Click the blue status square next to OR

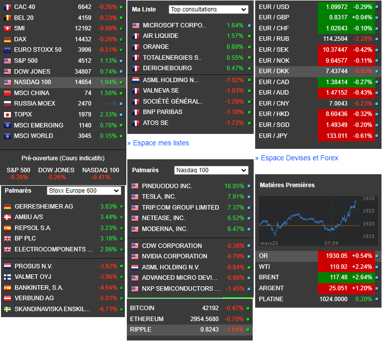pos(377,256)
